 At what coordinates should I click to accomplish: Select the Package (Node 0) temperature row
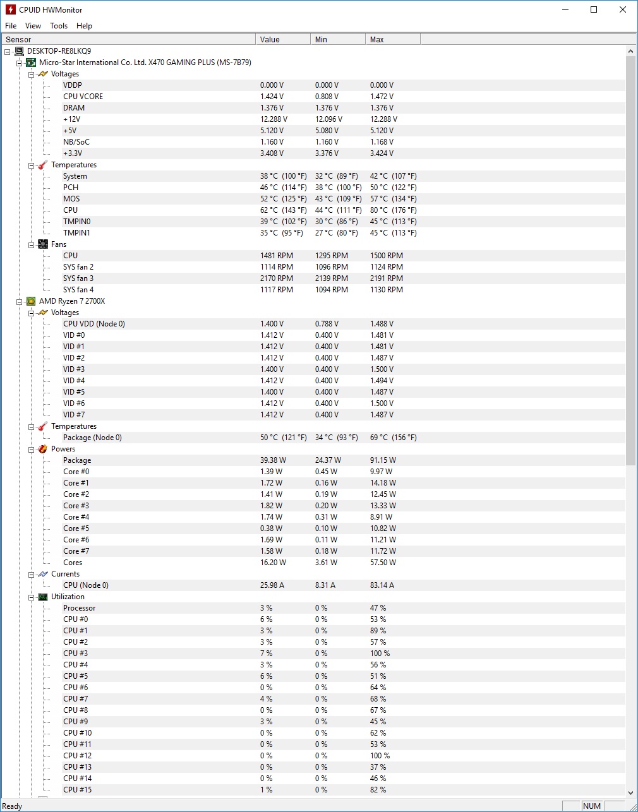313,438
